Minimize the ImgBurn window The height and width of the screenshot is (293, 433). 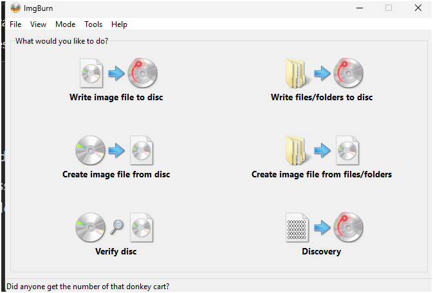click(360, 8)
